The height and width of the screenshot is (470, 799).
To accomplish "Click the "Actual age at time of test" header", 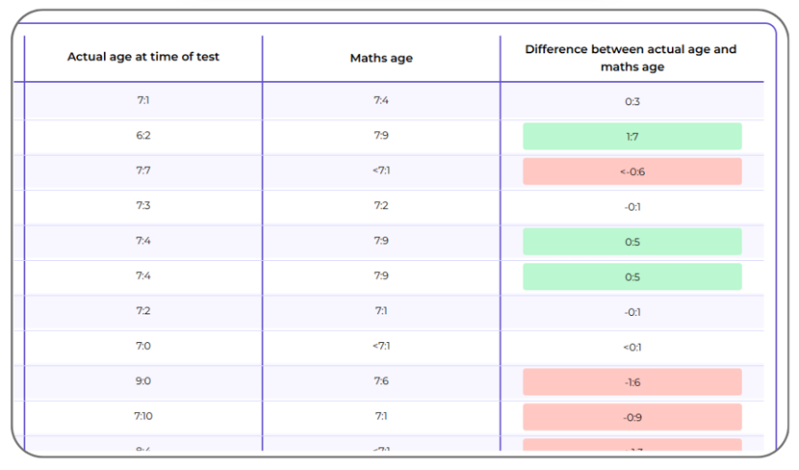I will point(143,57).
